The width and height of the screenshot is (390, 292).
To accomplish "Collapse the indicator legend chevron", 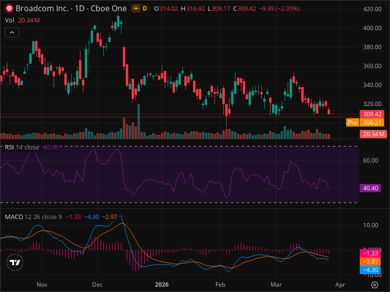I will 12,32.
